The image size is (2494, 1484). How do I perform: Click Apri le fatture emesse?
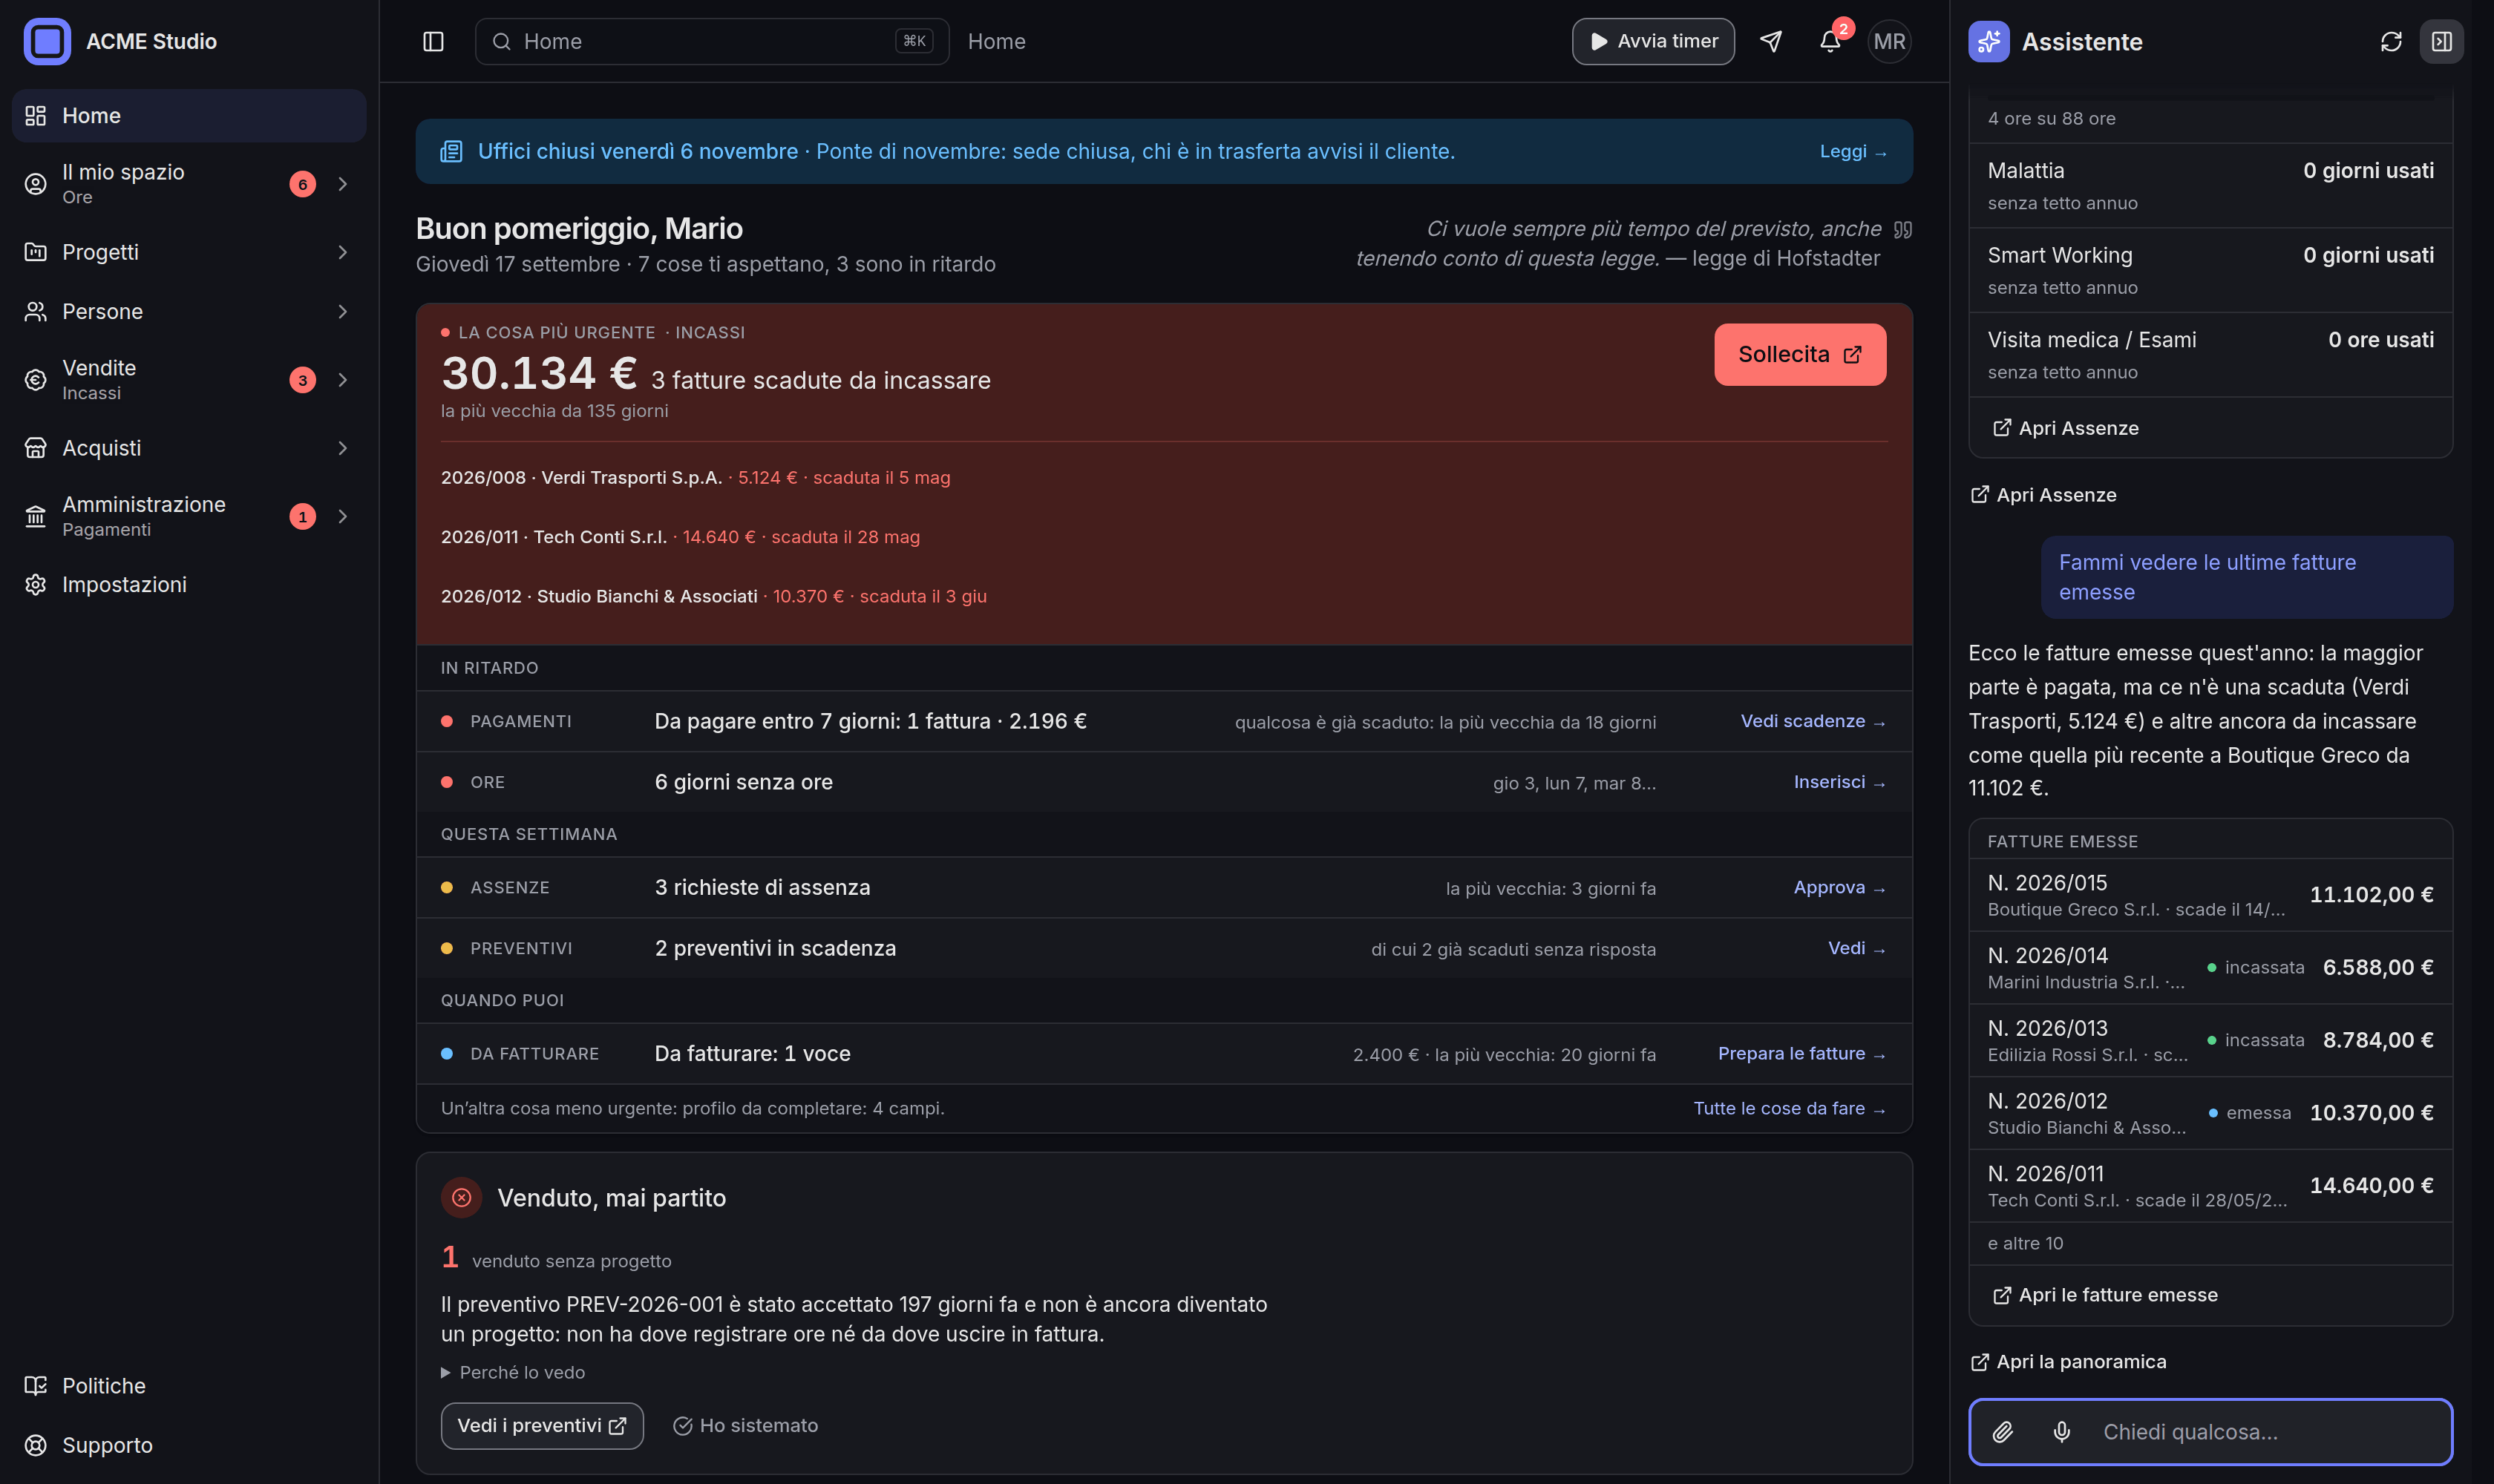pyautogui.click(x=2106, y=1295)
